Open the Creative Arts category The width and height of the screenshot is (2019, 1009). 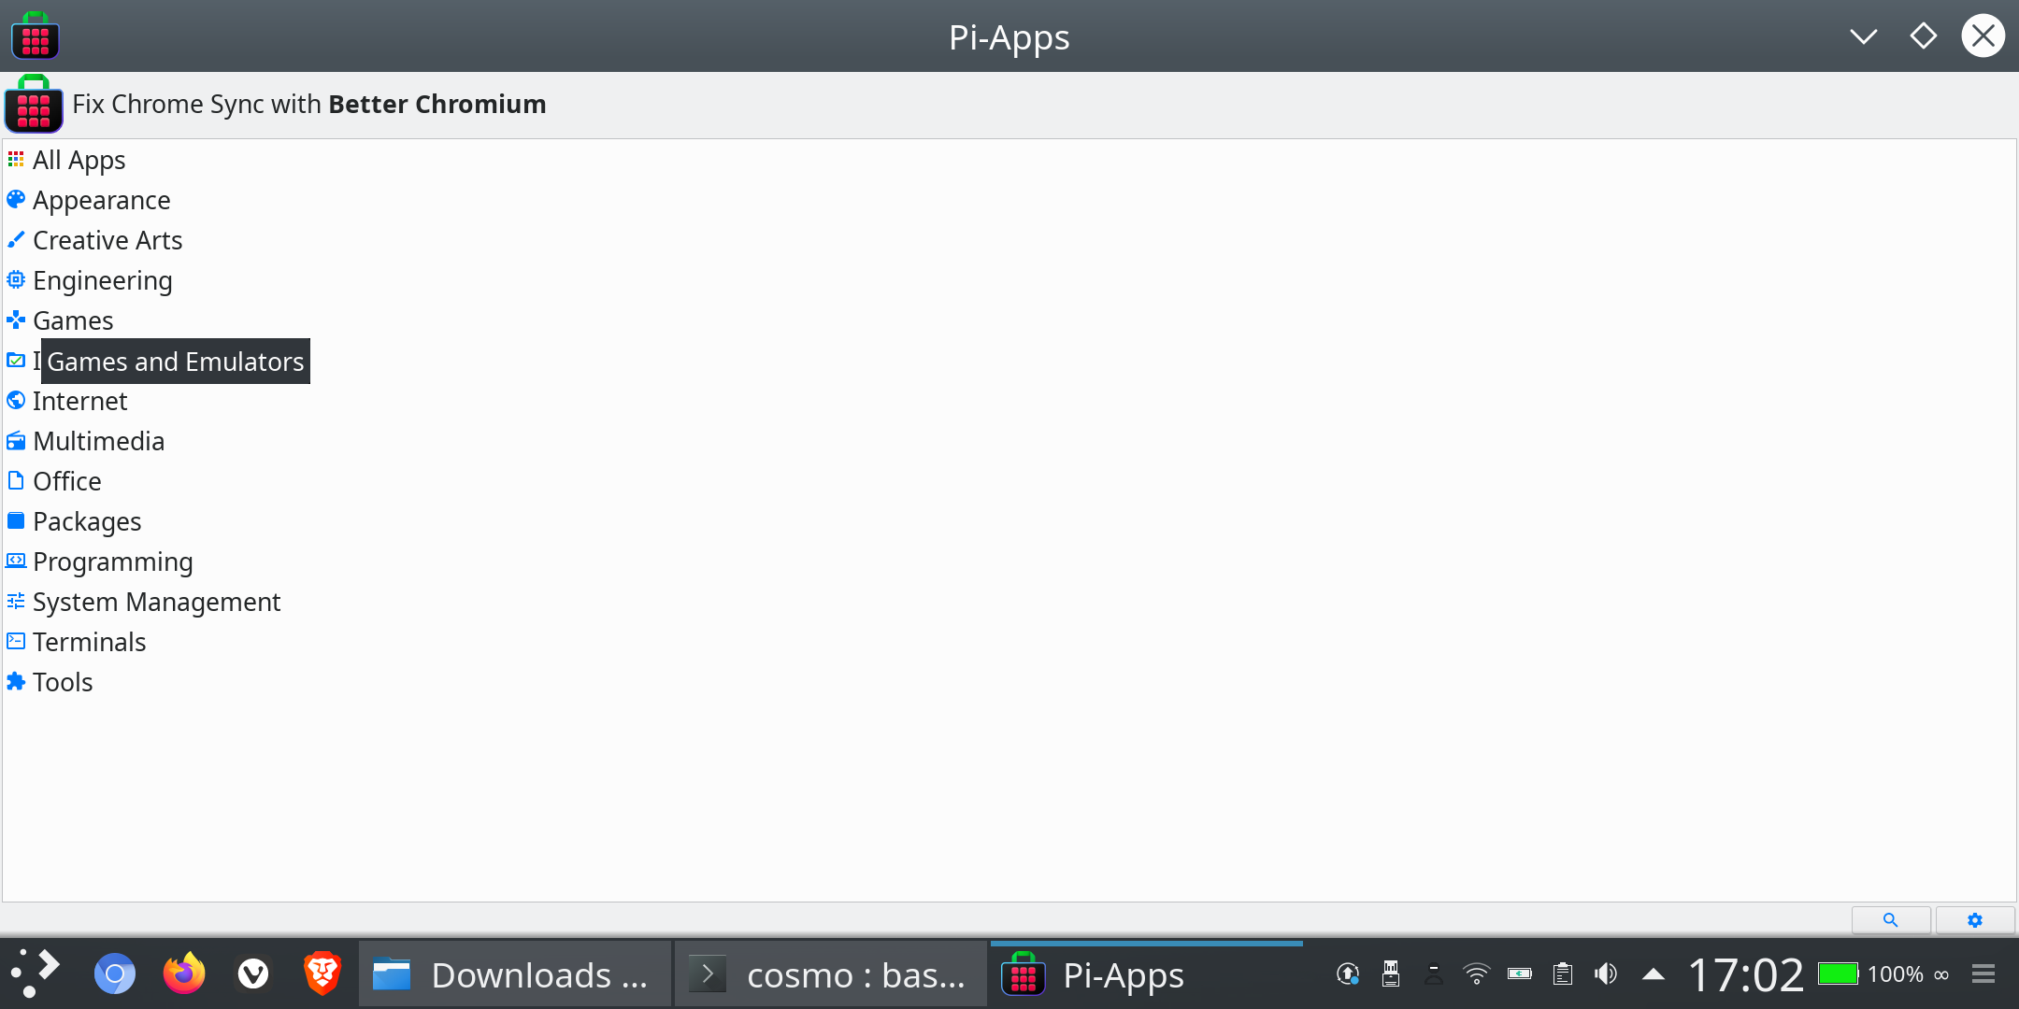[x=107, y=240]
